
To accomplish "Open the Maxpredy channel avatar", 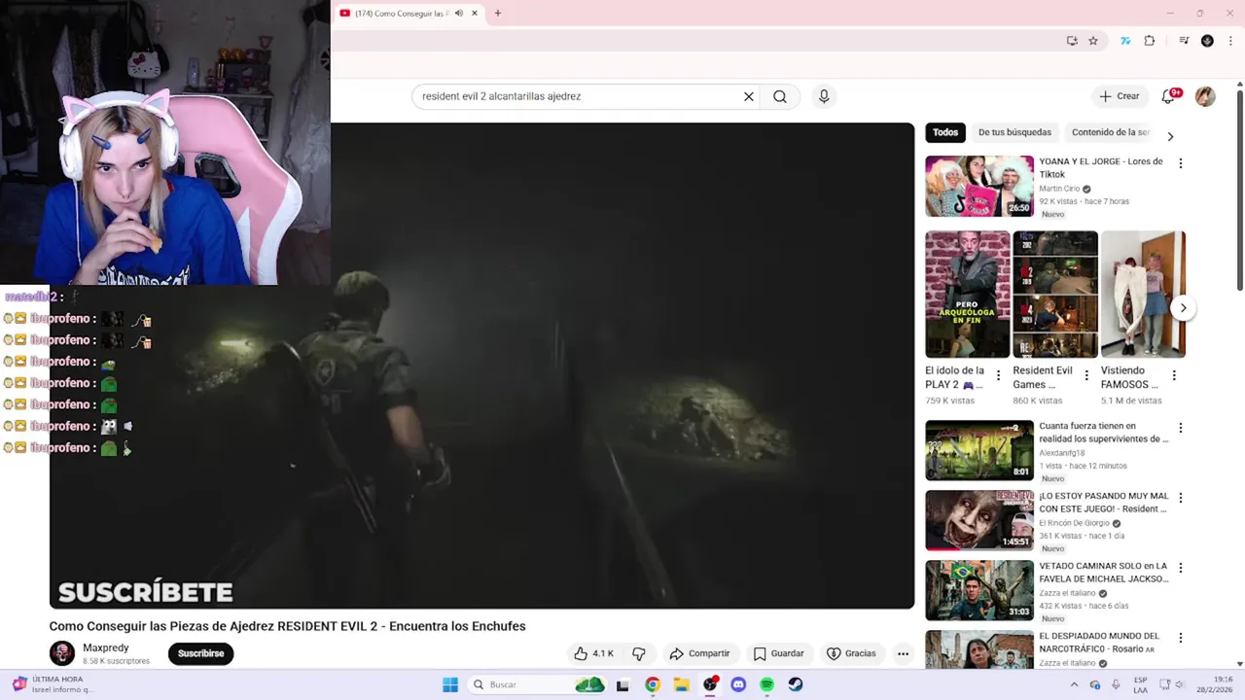I will point(62,653).
